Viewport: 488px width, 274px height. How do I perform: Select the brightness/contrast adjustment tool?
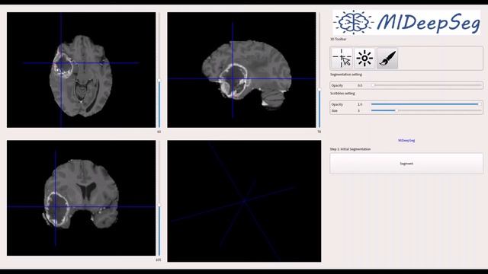pyautogui.click(x=364, y=58)
